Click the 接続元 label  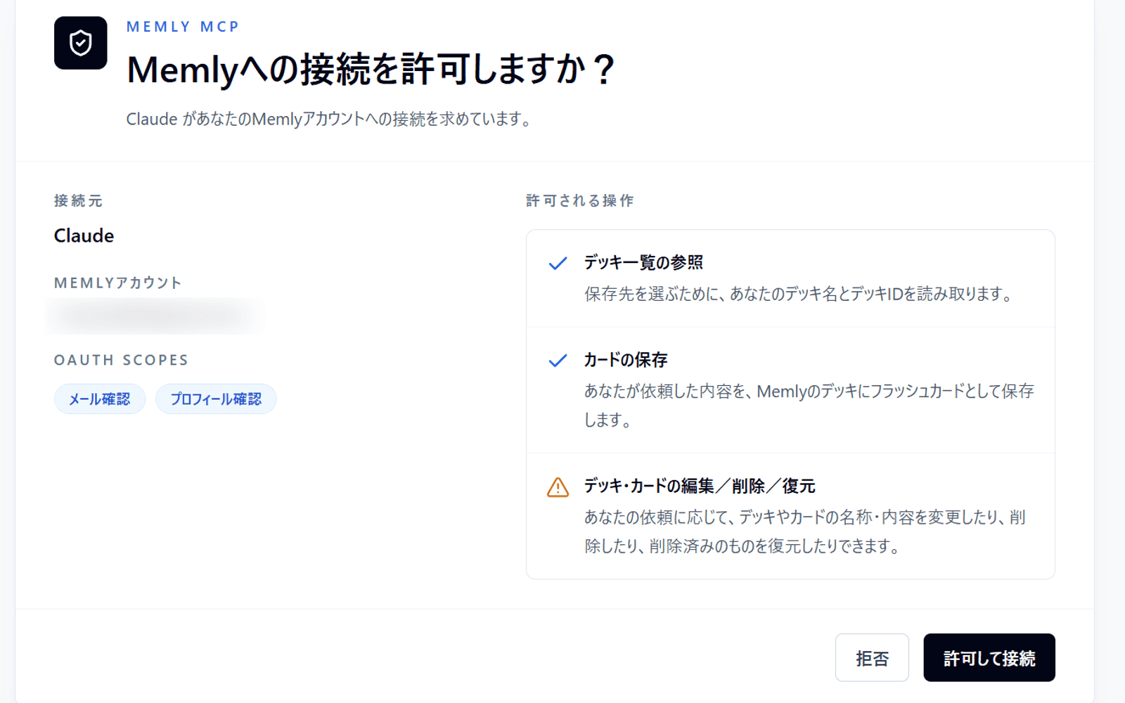[x=78, y=201]
